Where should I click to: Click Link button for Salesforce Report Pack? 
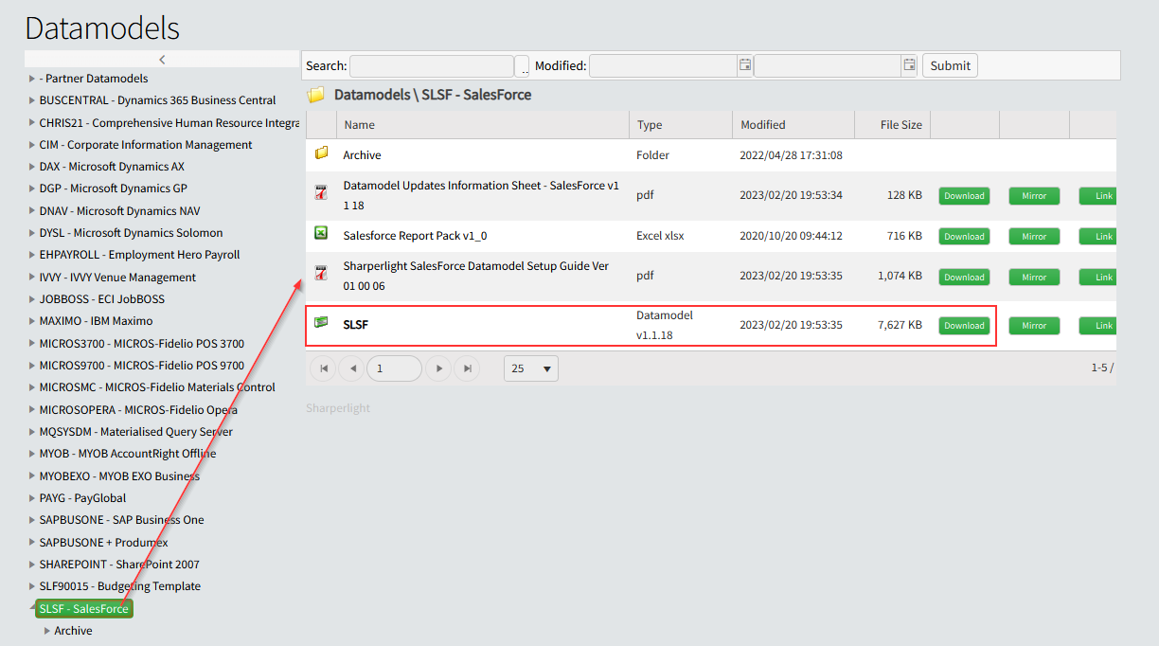pos(1098,237)
